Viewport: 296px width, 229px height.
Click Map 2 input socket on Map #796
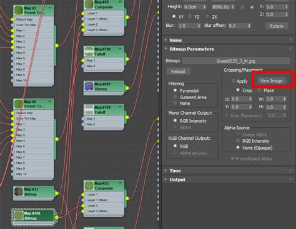[83, 66]
